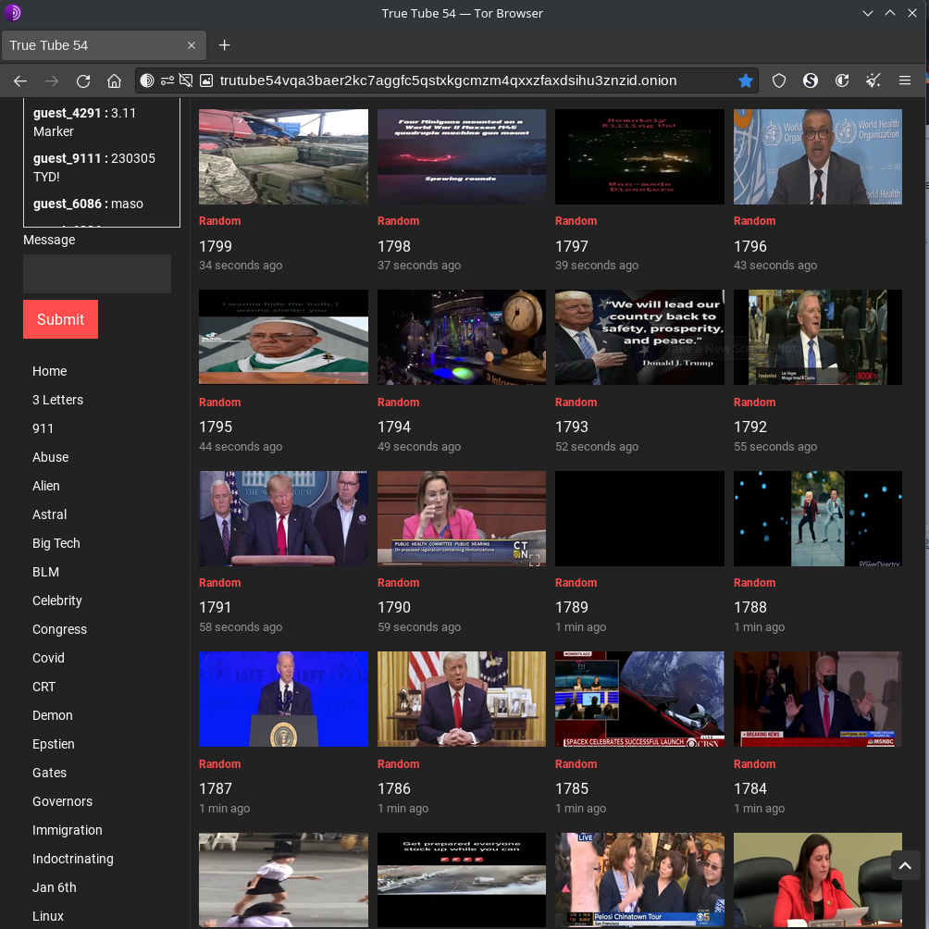
Task: Open the Demon category
Action: [52, 715]
